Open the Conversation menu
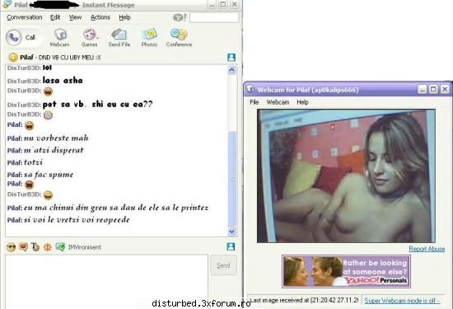Viewport: 453px width, 309px height. (24, 17)
